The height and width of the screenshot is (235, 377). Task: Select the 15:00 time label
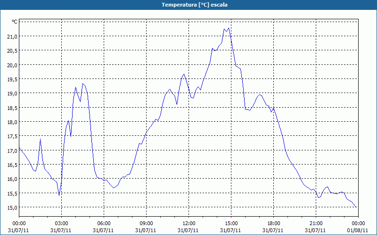[231, 224]
